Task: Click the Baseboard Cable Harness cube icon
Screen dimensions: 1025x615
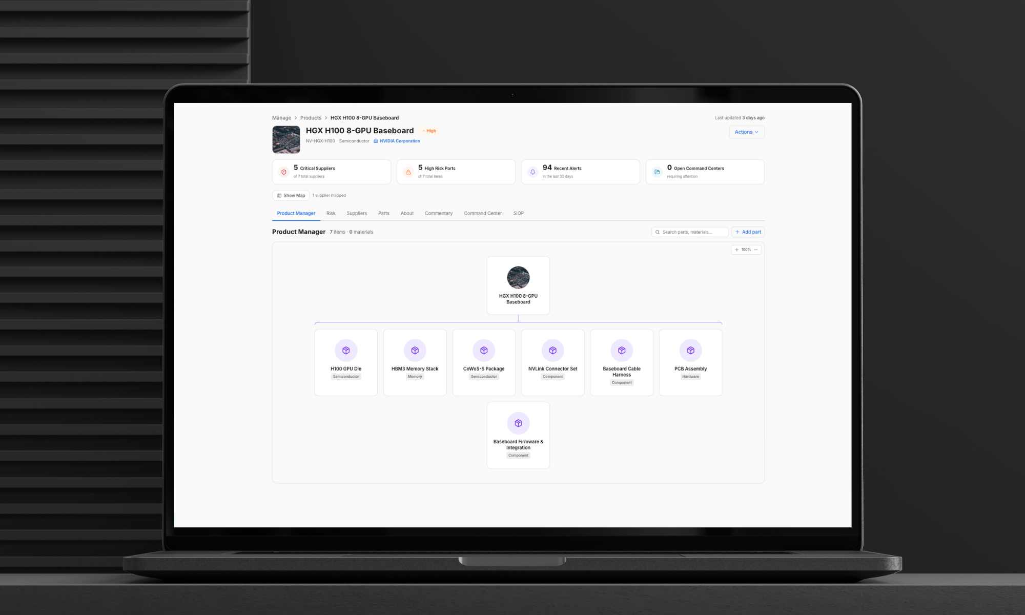Action: [x=622, y=351]
